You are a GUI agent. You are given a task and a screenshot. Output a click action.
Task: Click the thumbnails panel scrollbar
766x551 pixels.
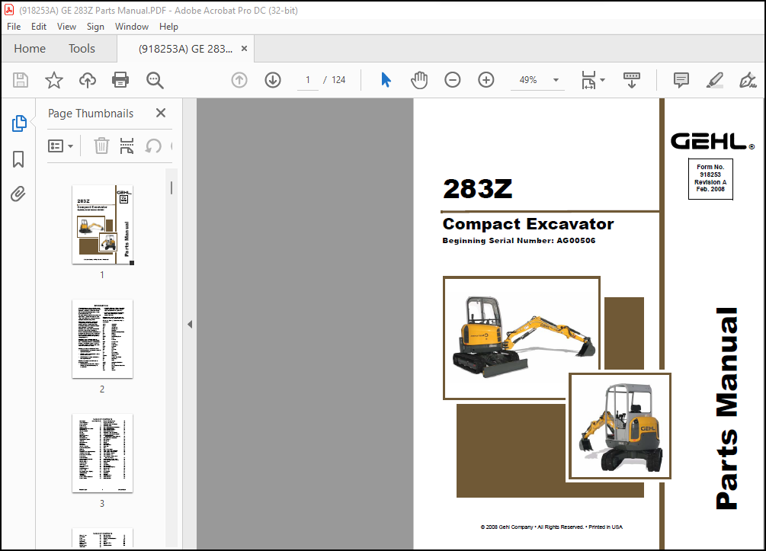(171, 187)
